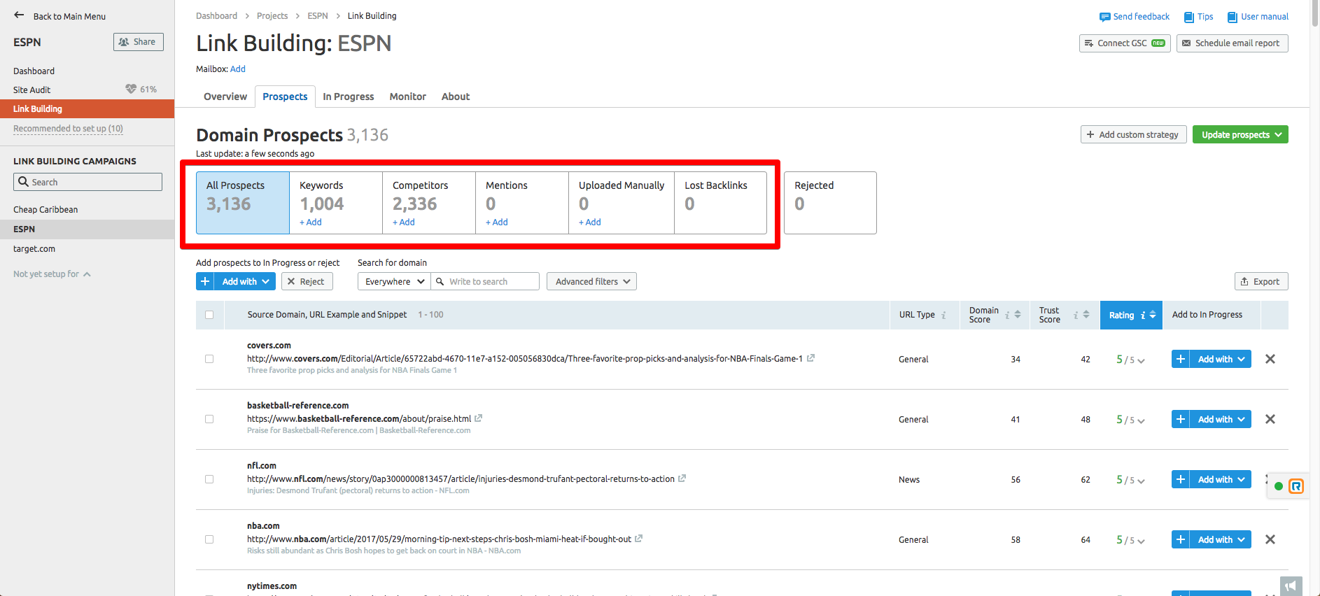This screenshot has width=1320, height=596.
Task: Click the Reject button
Action: coord(307,281)
